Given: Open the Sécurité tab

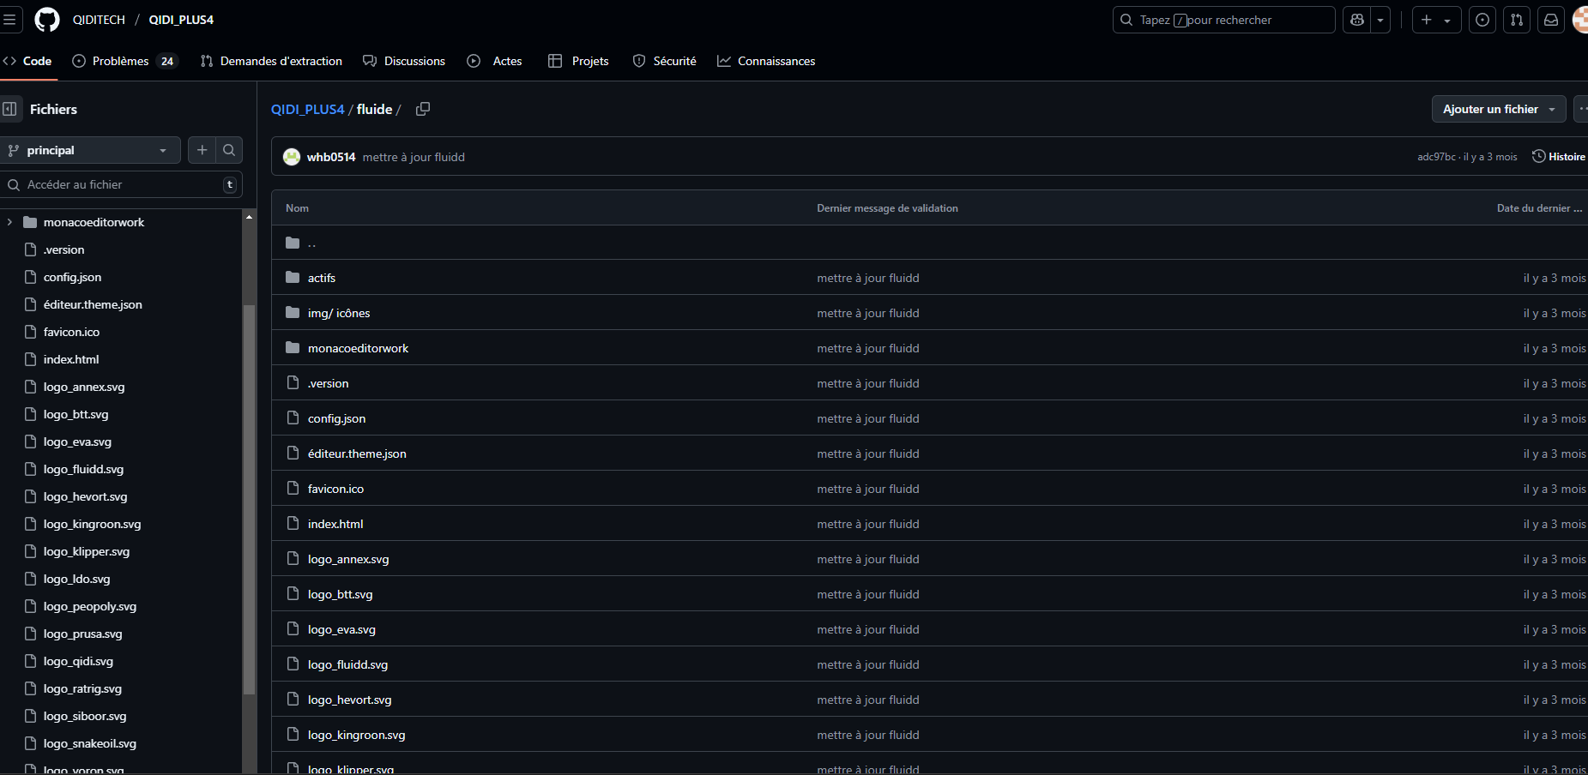Looking at the screenshot, I should (664, 61).
